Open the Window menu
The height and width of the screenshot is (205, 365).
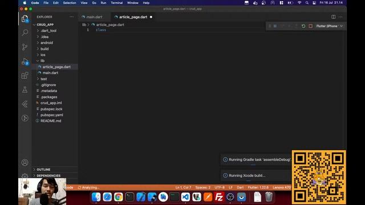pos(133,3)
